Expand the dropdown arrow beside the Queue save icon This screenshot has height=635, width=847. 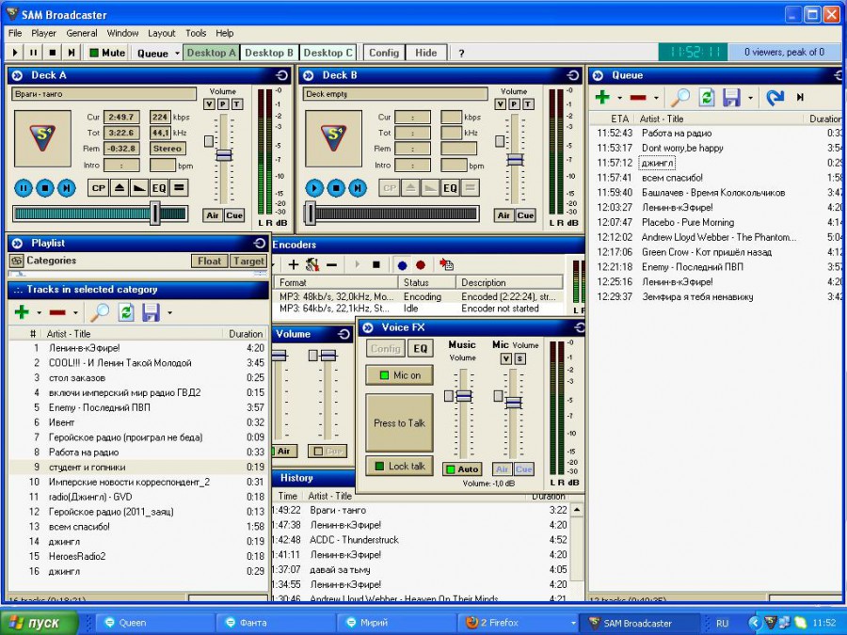tap(750, 98)
